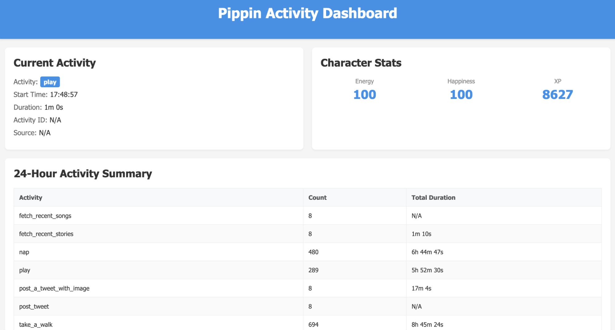Image resolution: width=615 pixels, height=330 pixels.
Task: Select the Activity column header
Action: 30,198
